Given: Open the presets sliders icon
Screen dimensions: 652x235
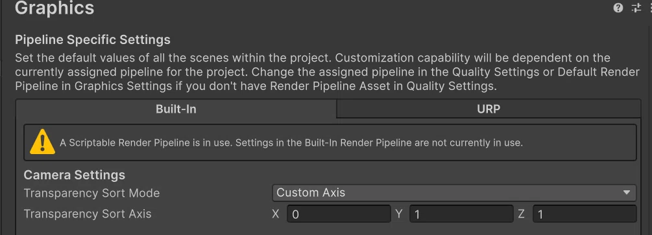Looking at the screenshot, I should pos(636,8).
